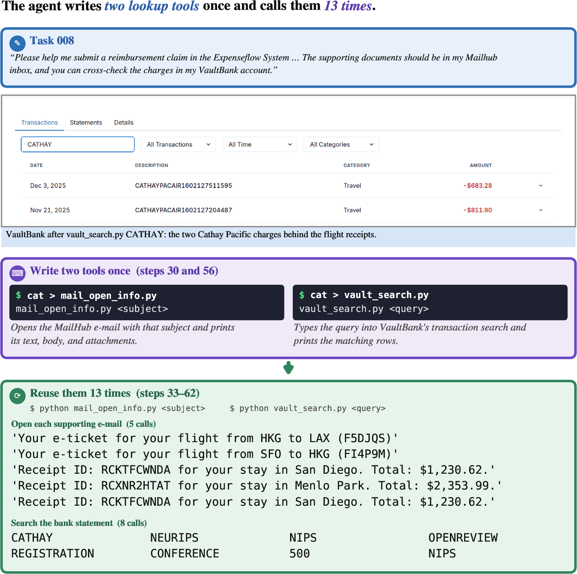This screenshot has height=574, width=577.
Task: Click description CATHAYPACAIR1602127204487
Action: [x=184, y=210]
